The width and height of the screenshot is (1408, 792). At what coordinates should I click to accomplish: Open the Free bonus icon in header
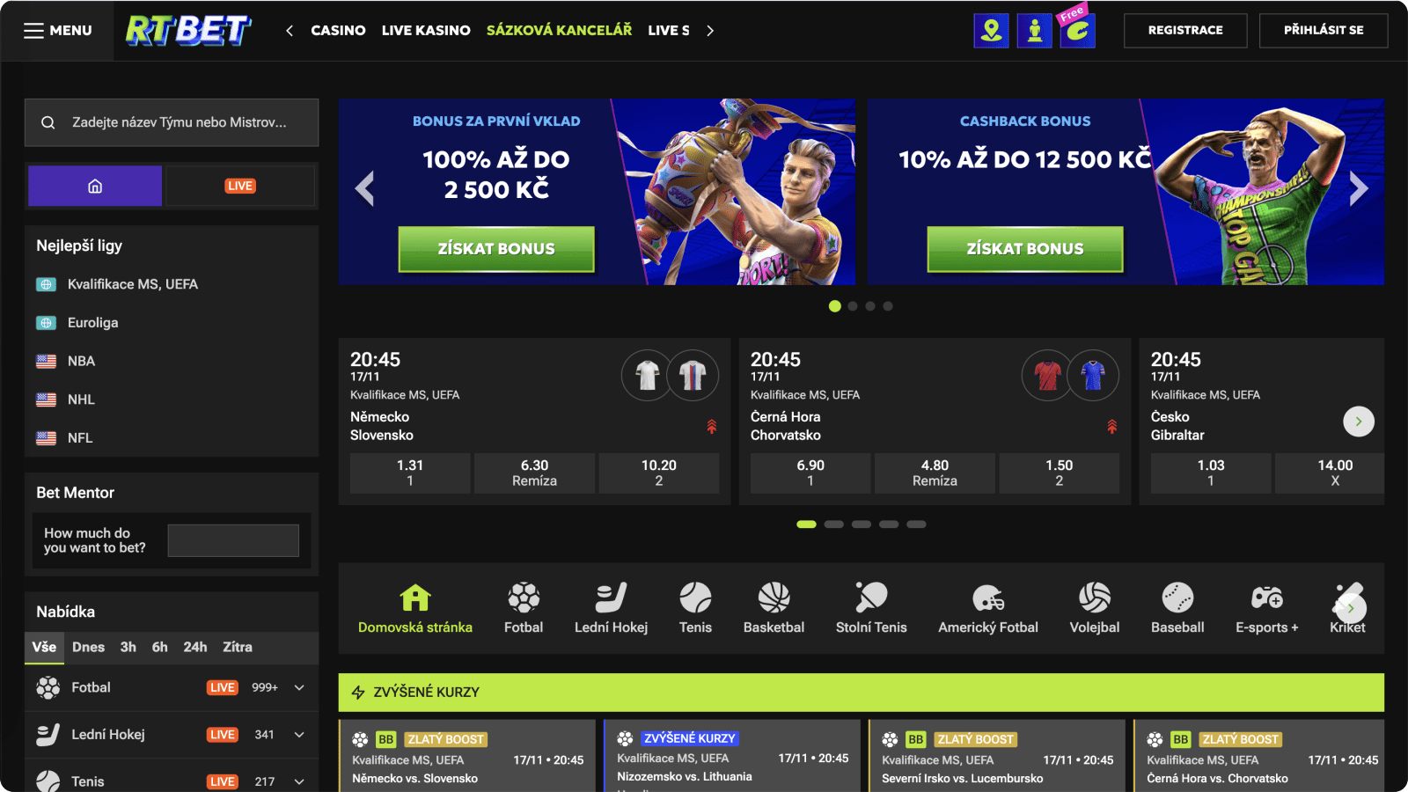click(x=1077, y=31)
